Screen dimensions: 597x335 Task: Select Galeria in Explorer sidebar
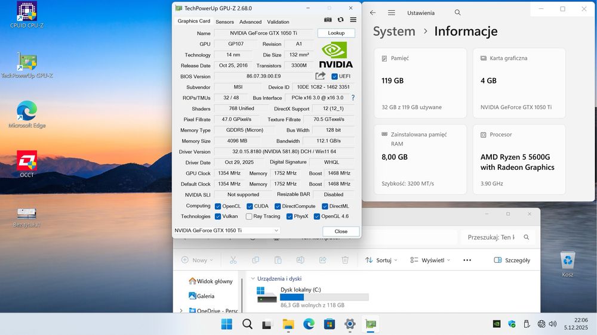tap(202, 296)
